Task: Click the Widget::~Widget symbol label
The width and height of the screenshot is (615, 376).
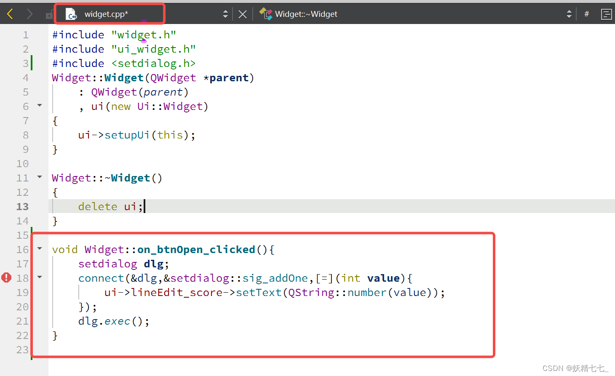Action: pos(306,14)
